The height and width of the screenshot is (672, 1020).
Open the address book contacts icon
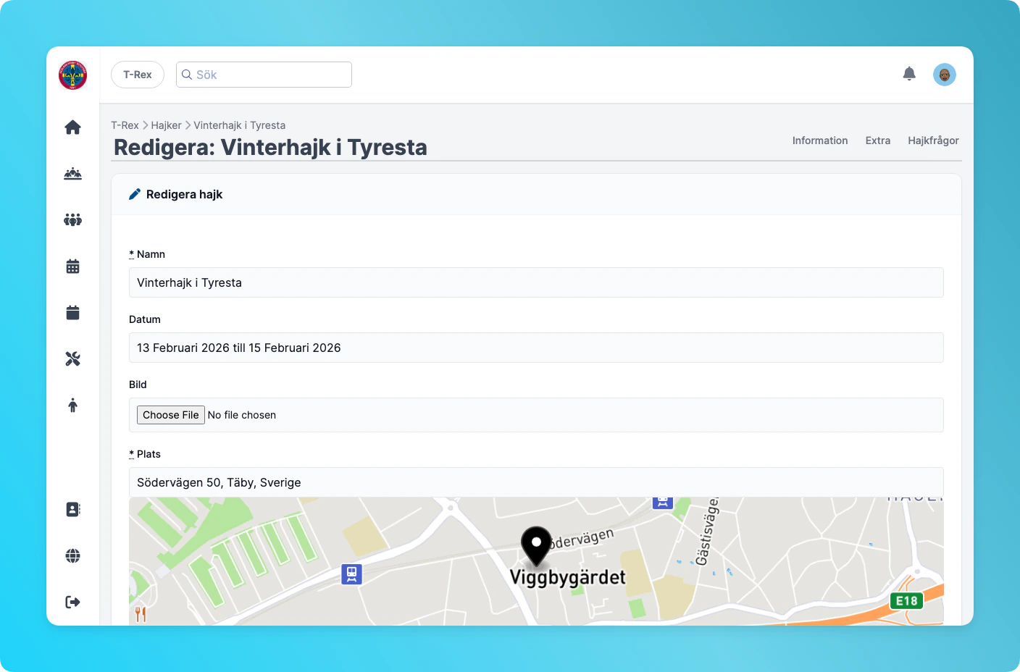click(x=72, y=510)
